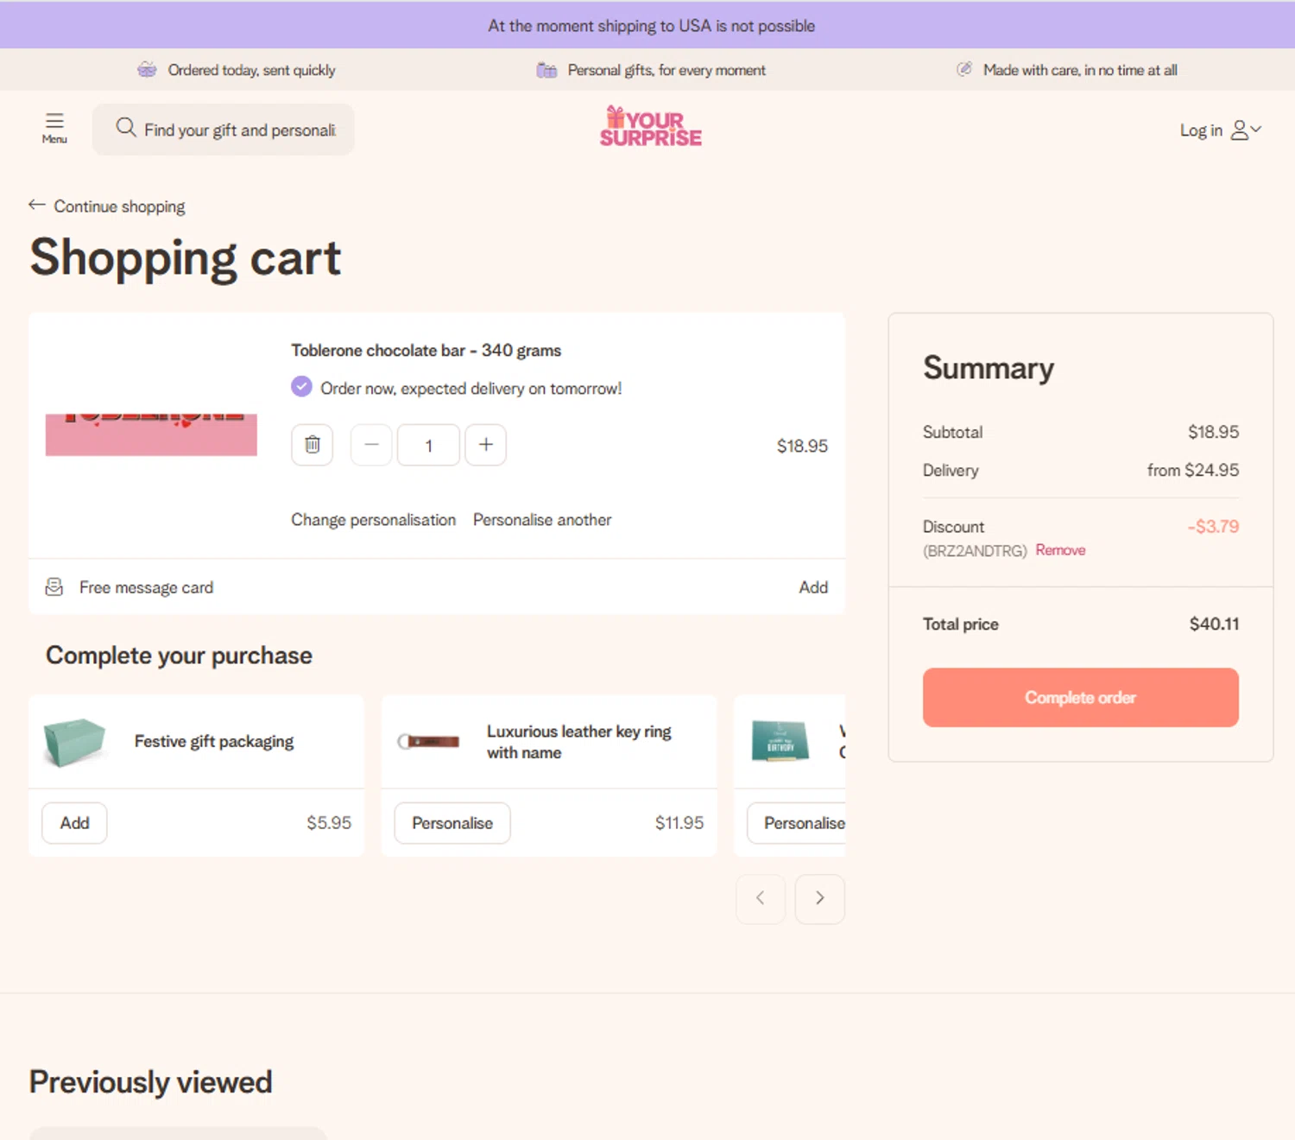The width and height of the screenshot is (1295, 1140).
Task: Increase Toblerone quantity with plus button
Action: 486,445
